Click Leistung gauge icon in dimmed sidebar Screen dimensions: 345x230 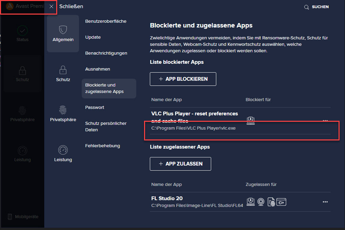pyautogui.click(x=22, y=151)
